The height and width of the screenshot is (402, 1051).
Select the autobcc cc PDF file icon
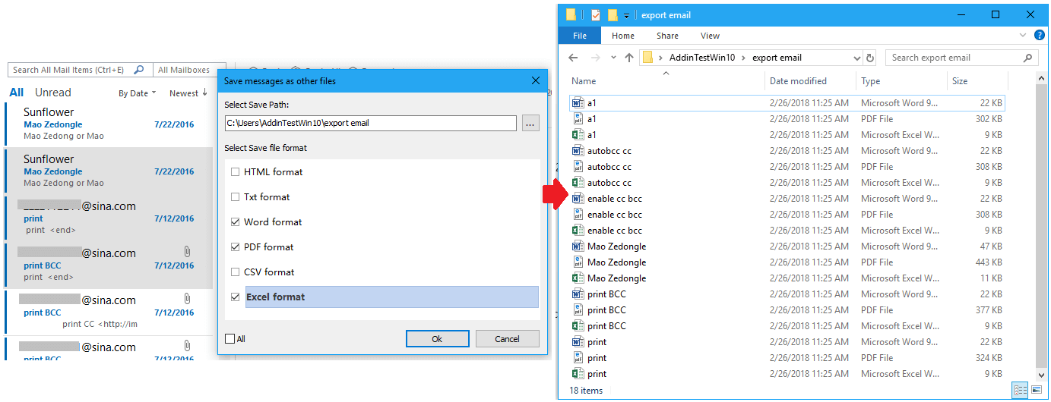tap(578, 167)
